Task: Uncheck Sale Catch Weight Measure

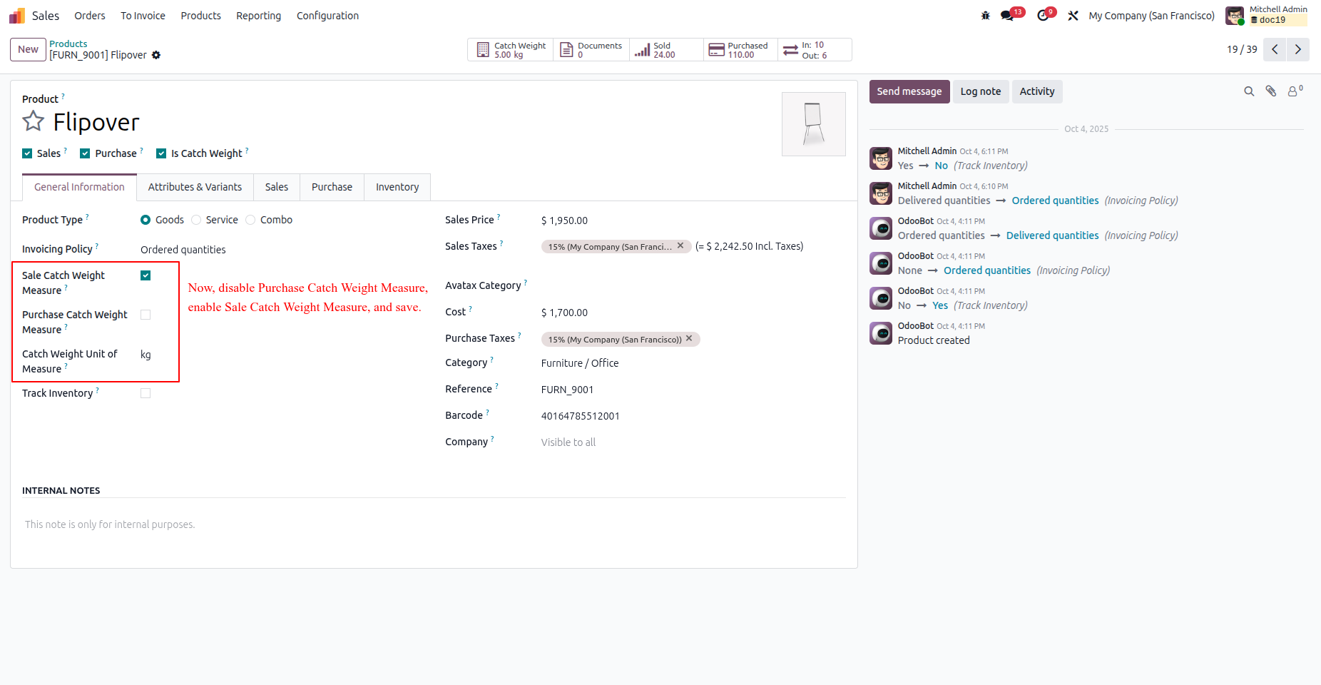Action: coord(146,275)
